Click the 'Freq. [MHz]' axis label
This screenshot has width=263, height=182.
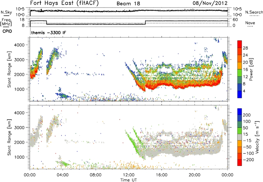pos(6,22)
